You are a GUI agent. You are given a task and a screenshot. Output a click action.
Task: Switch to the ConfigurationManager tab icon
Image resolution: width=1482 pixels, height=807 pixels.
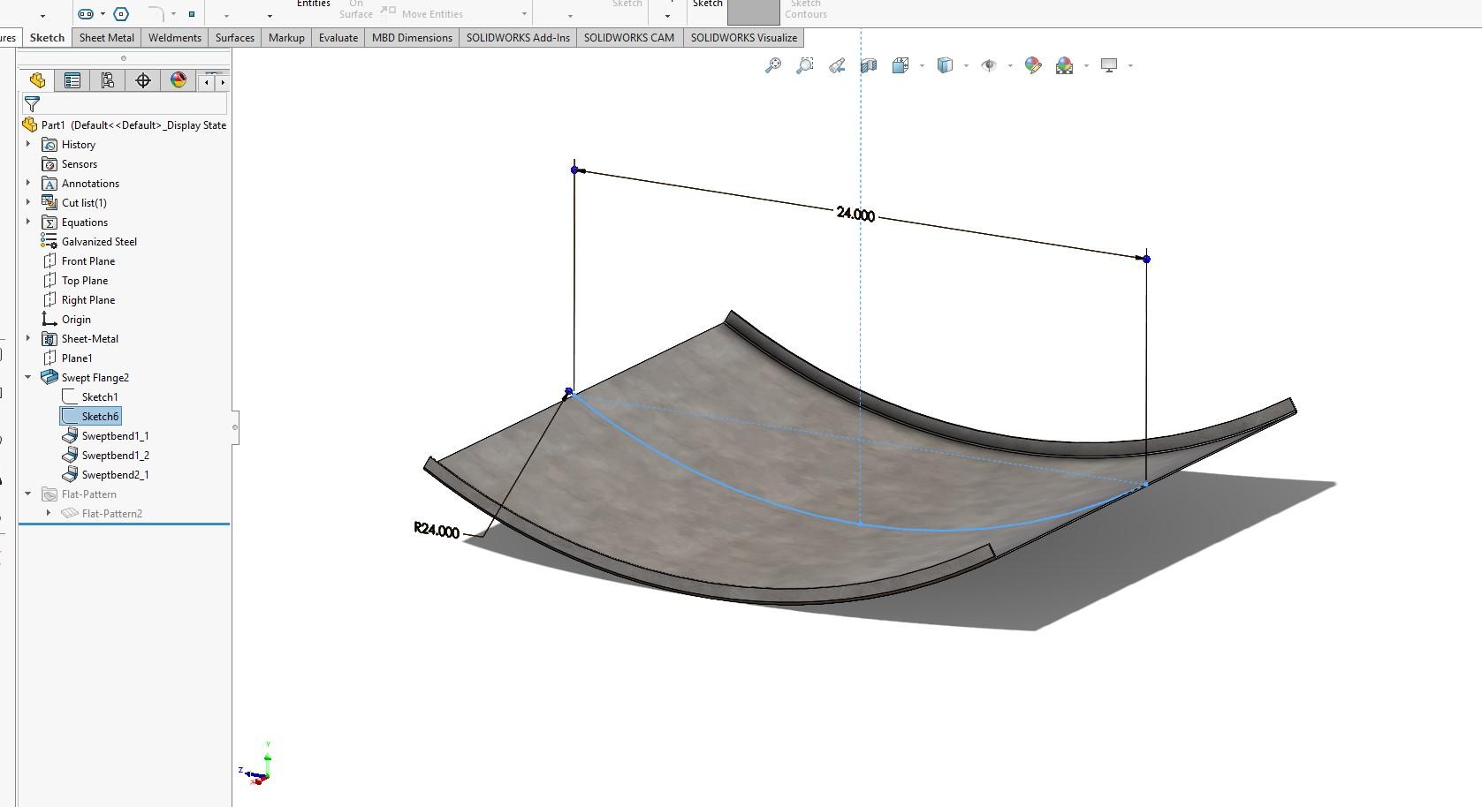(x=108, y=80)
